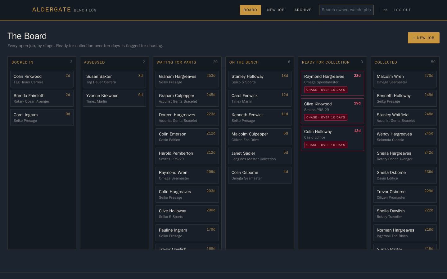Viewport: 447px width, 279px height.
Task: Click the Booked In column header
Action: [42, 62]
